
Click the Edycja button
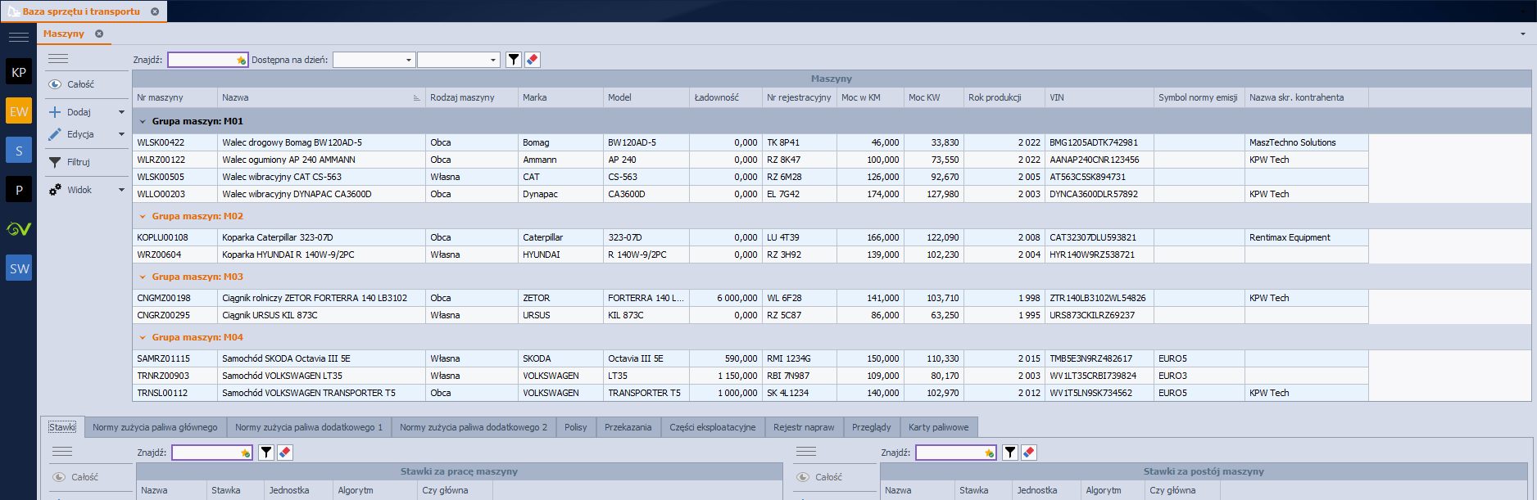click(x=72, y=134)
